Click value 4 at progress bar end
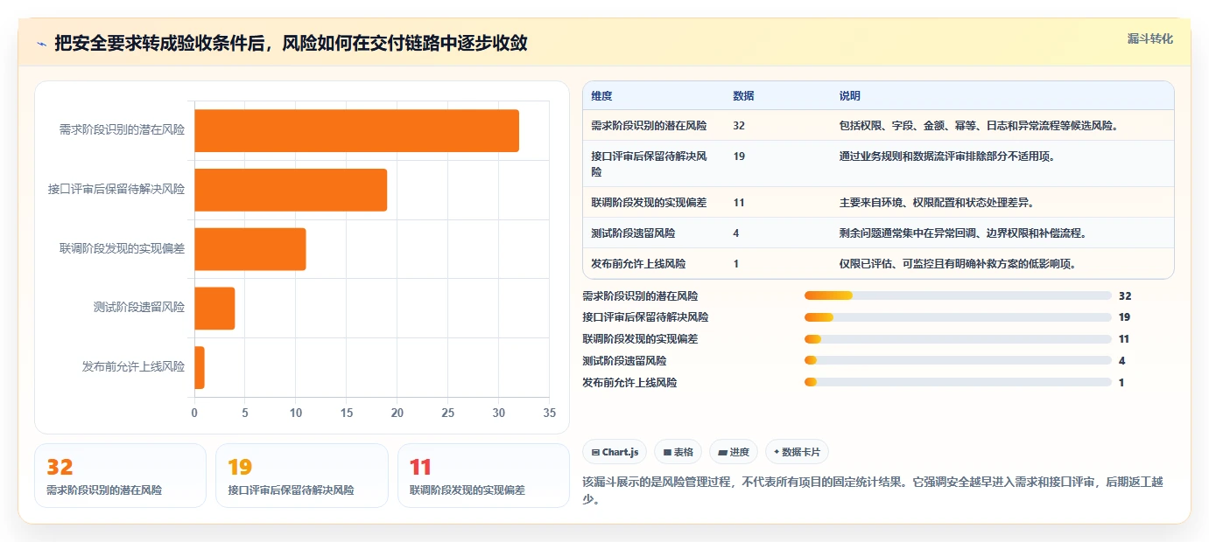This screenshot has width=1209, height=542. point(1121,360)
